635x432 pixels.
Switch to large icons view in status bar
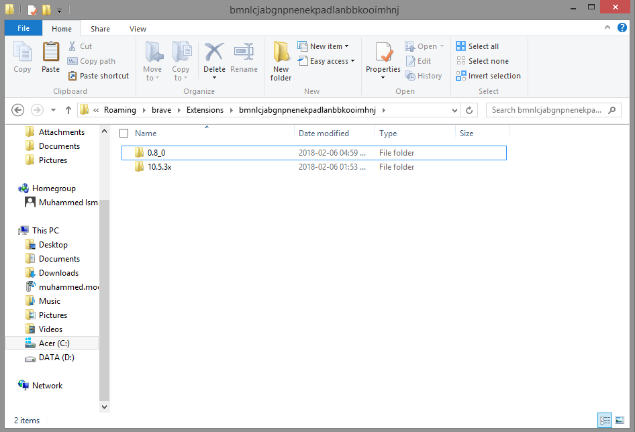620,420
